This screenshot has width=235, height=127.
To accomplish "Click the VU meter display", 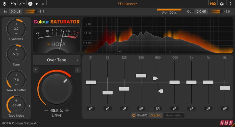I will [57, 40].
